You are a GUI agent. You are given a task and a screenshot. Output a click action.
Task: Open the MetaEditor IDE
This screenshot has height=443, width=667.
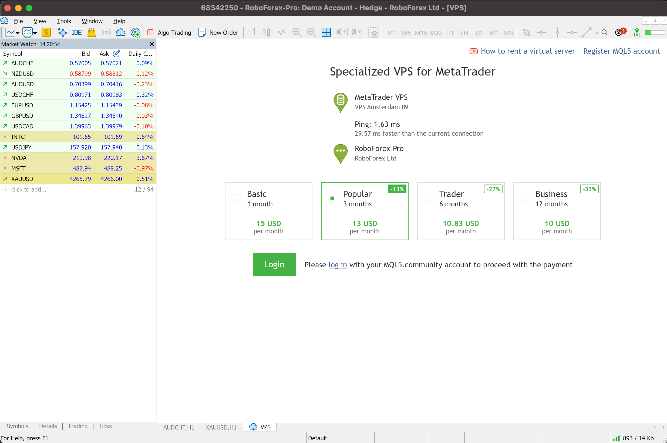[77, 32]
